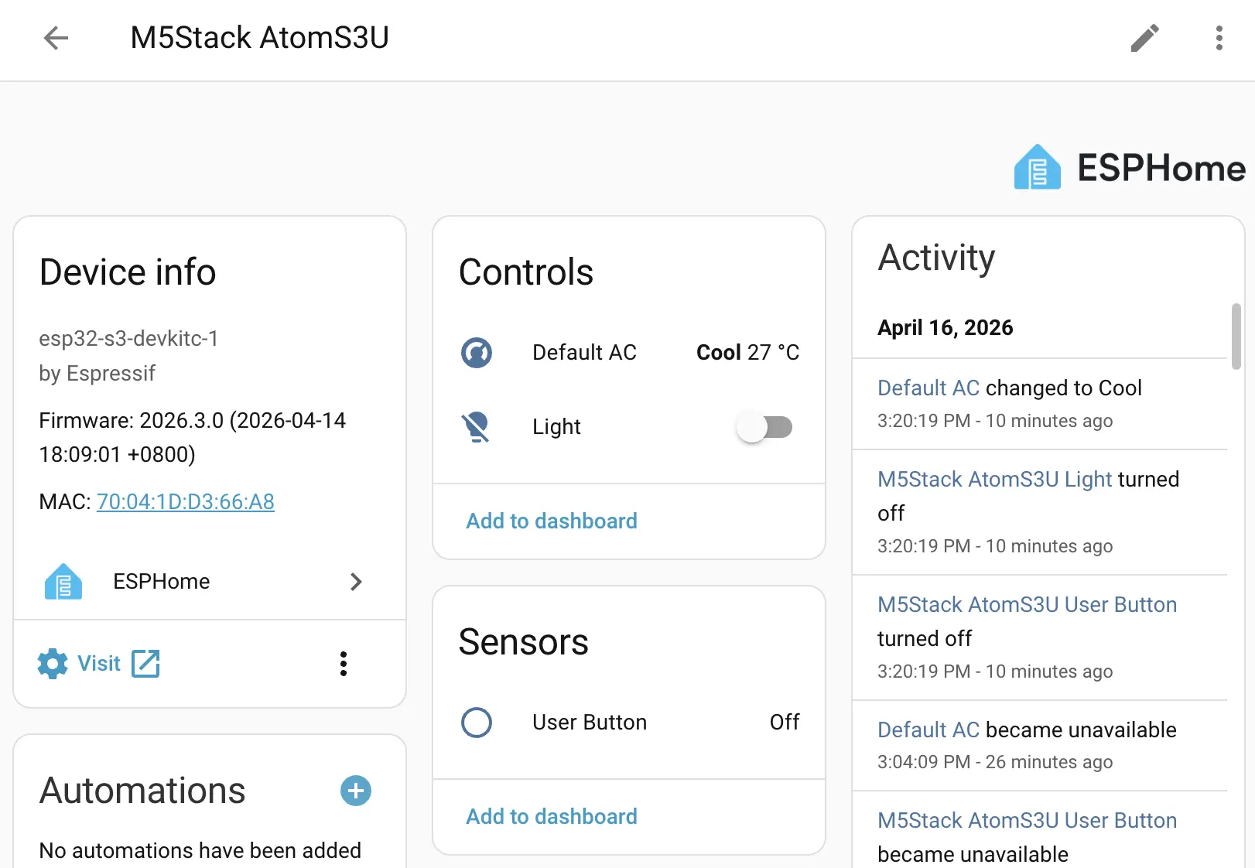Viewport: 1255px width, 868px height.
Task: Click the ESPHome logo in header
Action: click(1129, 168)
